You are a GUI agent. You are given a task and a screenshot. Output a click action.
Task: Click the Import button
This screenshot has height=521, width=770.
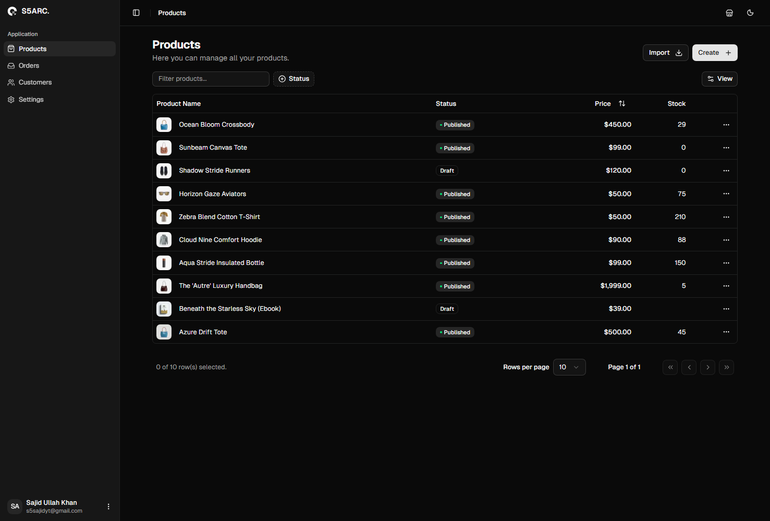point(665,52)
